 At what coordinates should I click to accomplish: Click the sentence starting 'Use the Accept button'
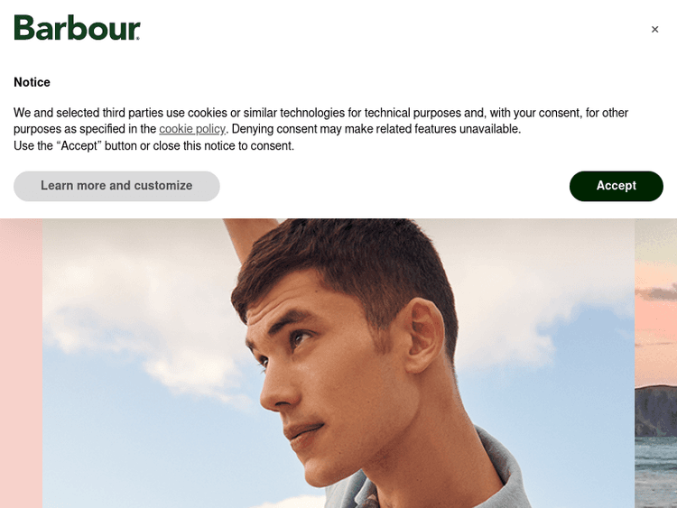(153, 146)
